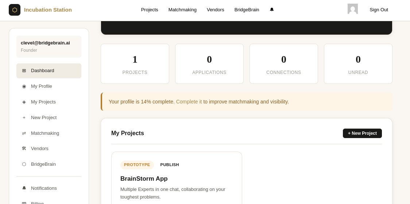Click the plus icon beside New Project in the sidebar
This screenshot has width=410, height=204.
pos(24,118)
